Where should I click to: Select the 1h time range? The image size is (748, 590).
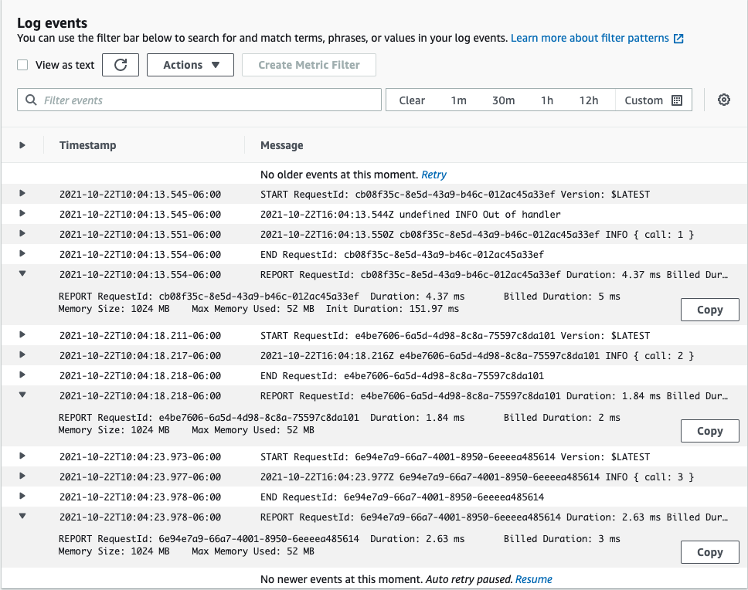(x=547, y=100)
